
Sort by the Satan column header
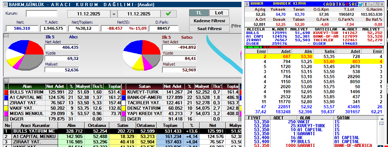tap(144, 86)
